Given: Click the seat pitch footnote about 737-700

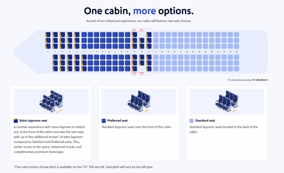Looking at the screenshot, I should (x=83, y=167).
